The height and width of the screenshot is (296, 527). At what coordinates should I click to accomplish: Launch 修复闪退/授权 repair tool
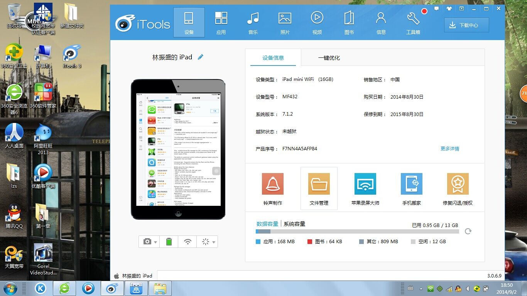458,189
